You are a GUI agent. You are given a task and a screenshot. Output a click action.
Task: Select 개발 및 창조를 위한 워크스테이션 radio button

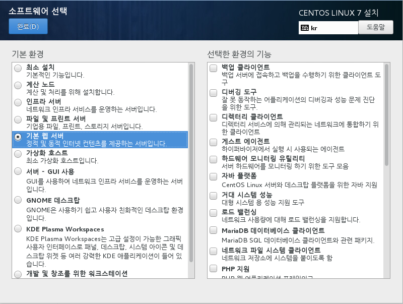point(18,274)
